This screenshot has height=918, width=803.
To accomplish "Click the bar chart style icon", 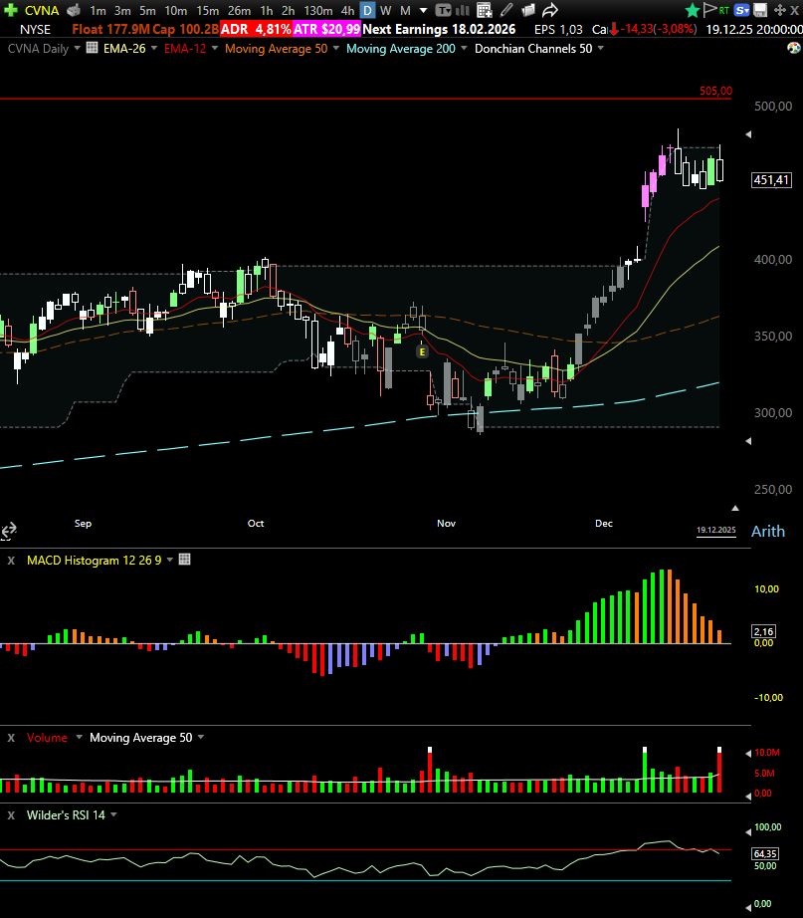I will (463, 10).
